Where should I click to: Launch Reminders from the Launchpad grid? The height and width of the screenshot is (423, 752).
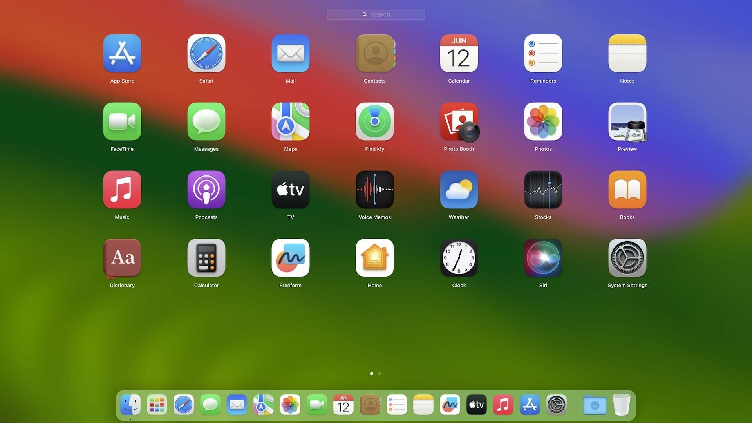[543, 53]
